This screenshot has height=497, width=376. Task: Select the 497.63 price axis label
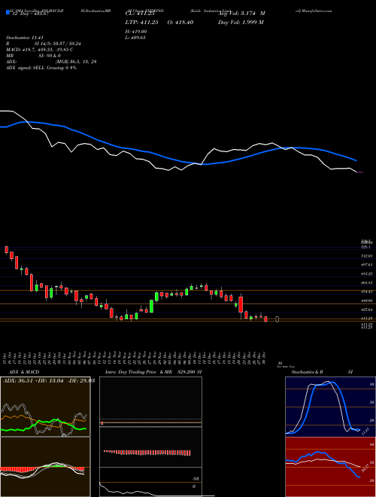point(366,264)
